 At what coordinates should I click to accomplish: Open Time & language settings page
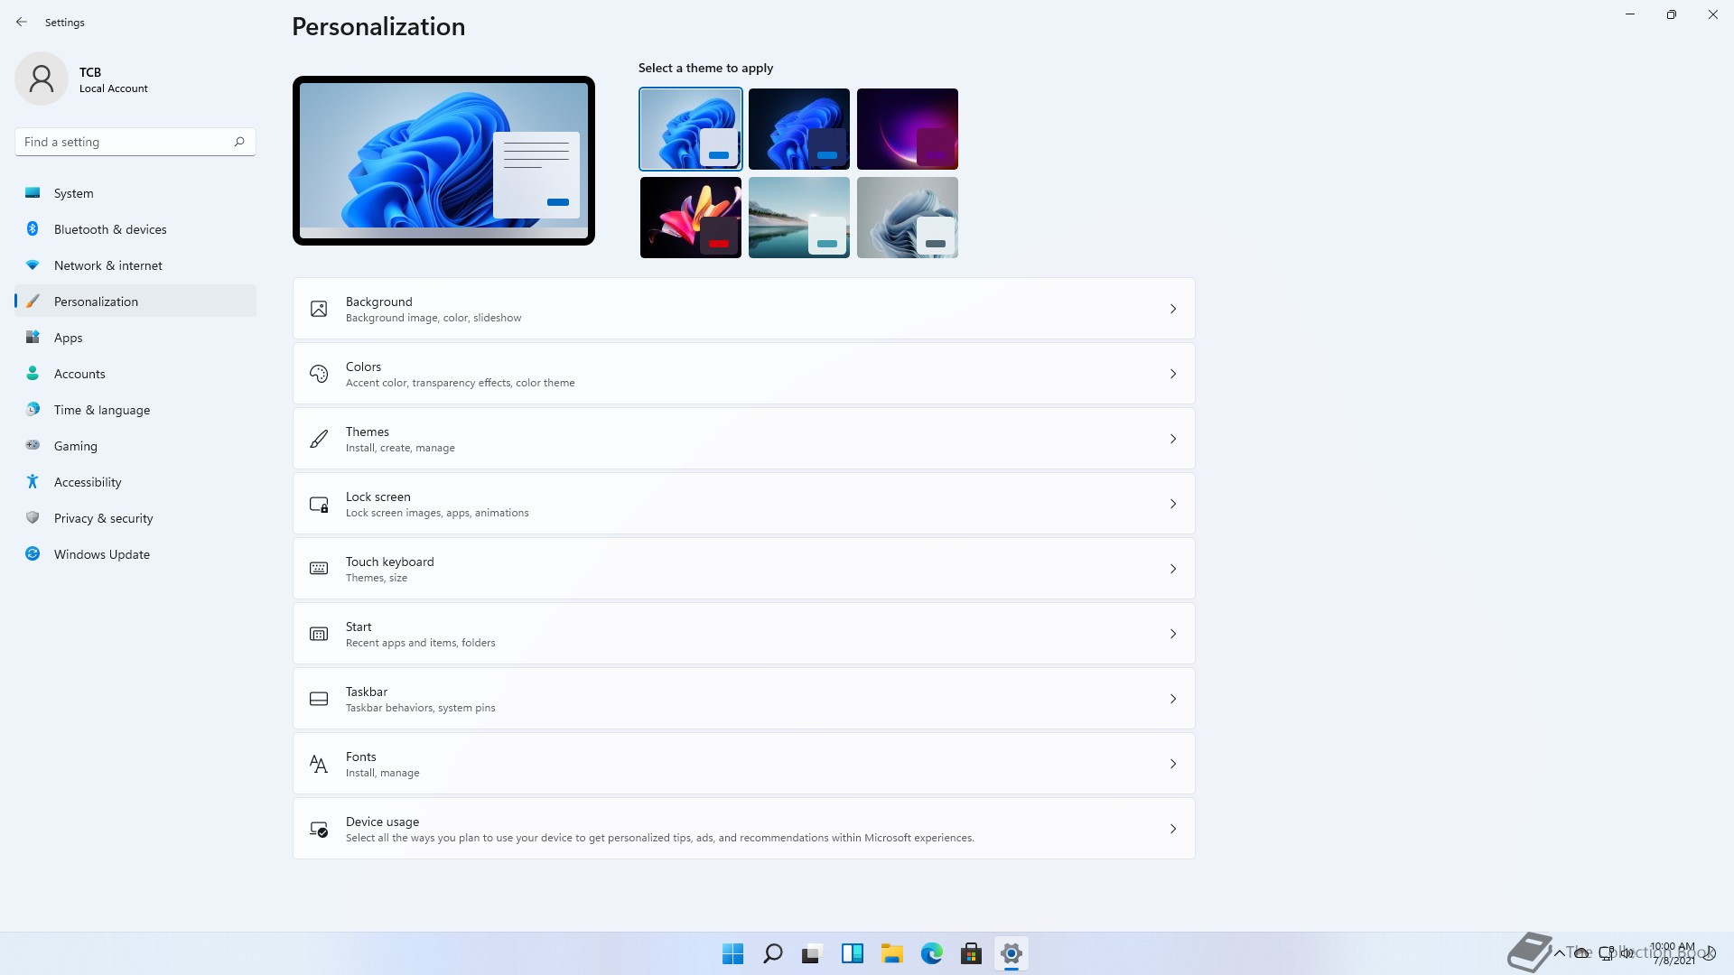135,409
